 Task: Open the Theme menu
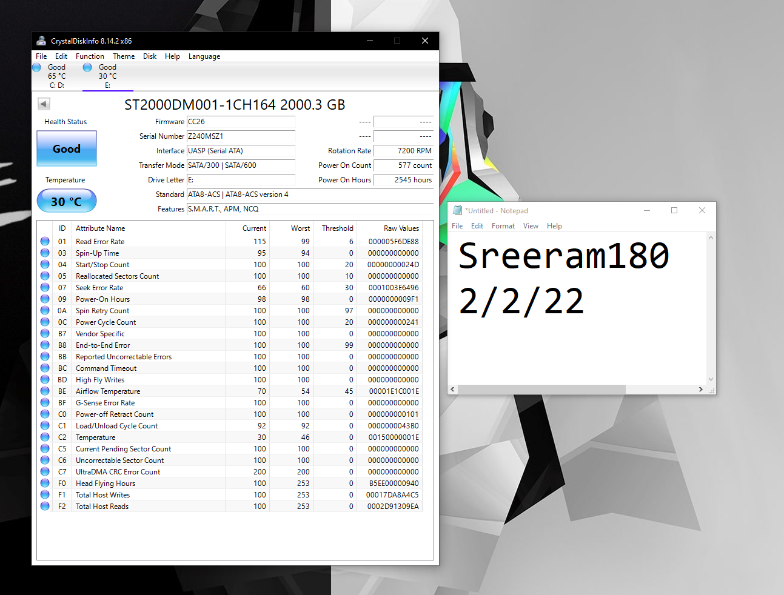click(x=124, y=56)
